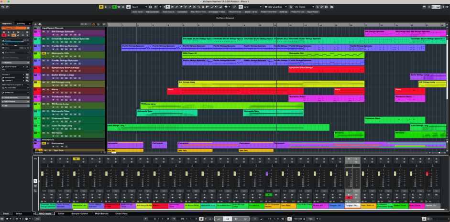
Task: Click the red record enable on selected mixer channel
Action: [x=349, y=197]
